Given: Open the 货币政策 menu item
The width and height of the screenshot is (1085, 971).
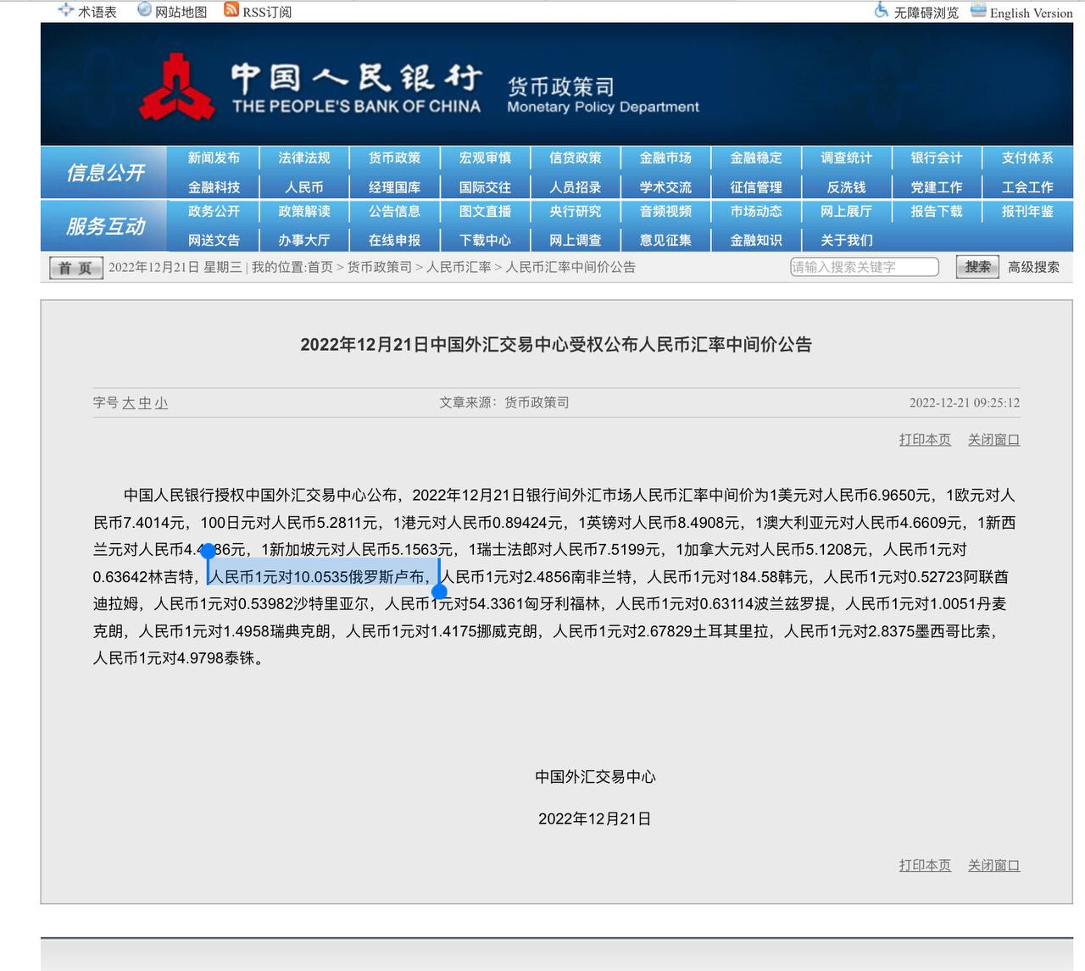Looking at the screenshot, I should tap(394, 158).
